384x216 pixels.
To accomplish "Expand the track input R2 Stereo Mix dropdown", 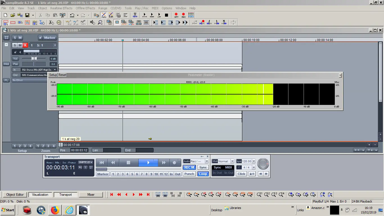I will [55, 69].
